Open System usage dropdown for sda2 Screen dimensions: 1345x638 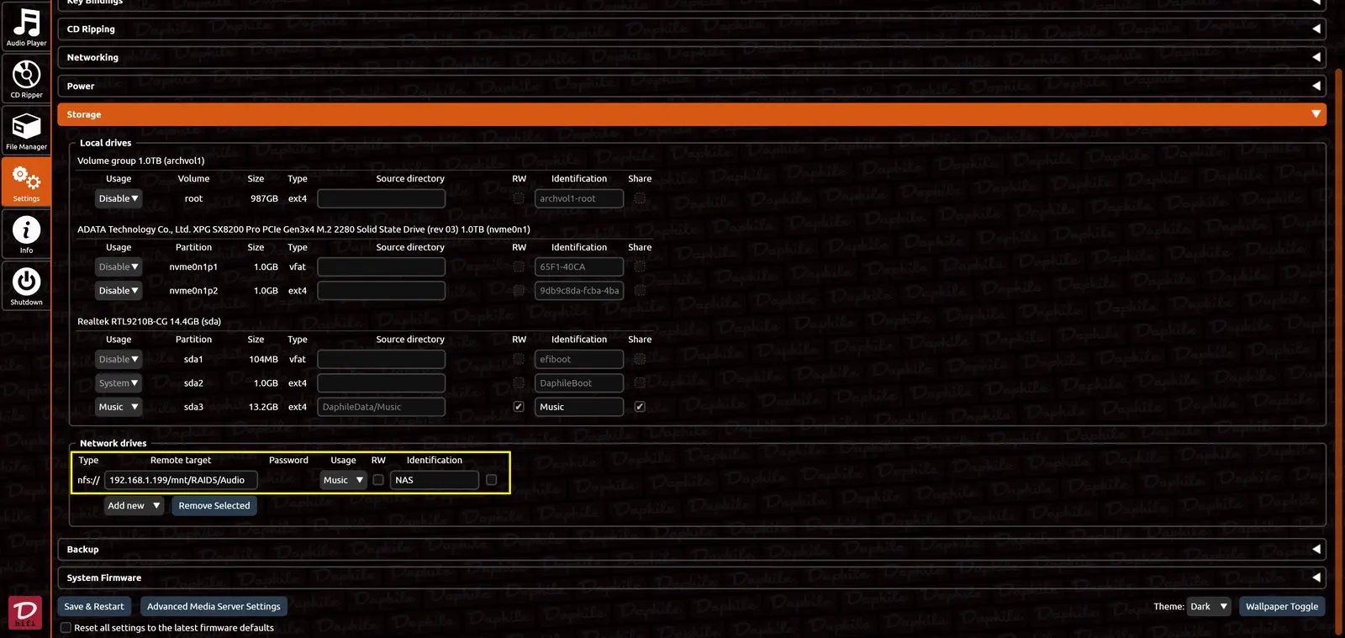click(119, 383)
